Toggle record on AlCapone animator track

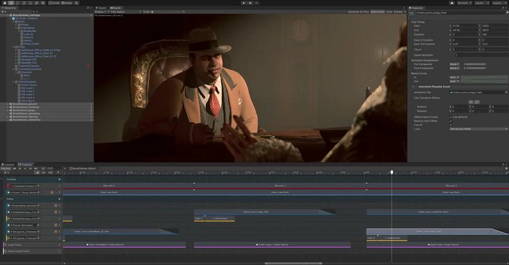point(55,232)
